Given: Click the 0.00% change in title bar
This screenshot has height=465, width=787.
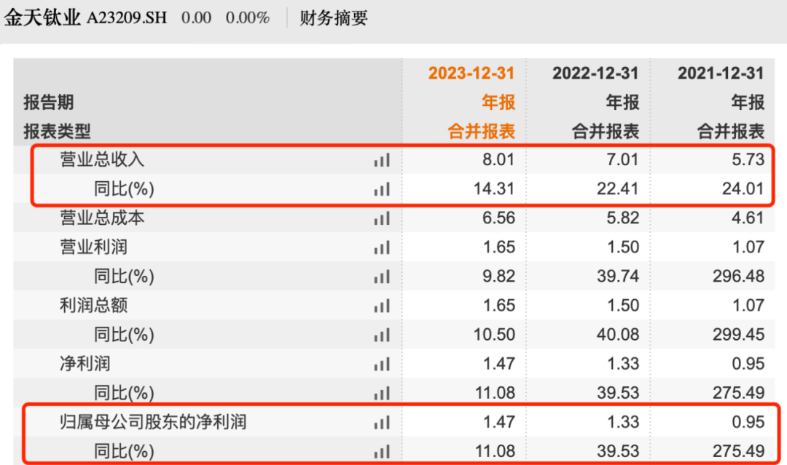Looking at the screenshot, I should pos(248,18).
